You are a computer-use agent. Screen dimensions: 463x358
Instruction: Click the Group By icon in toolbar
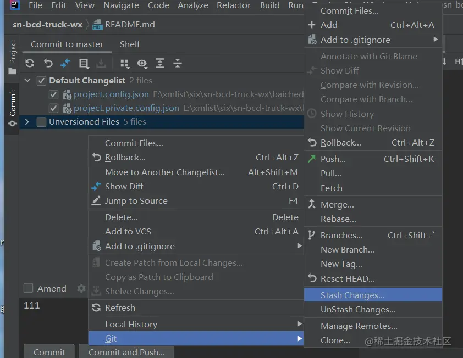[x=125, y=63]
